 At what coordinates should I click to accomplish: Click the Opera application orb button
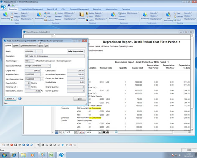(3, 7)
